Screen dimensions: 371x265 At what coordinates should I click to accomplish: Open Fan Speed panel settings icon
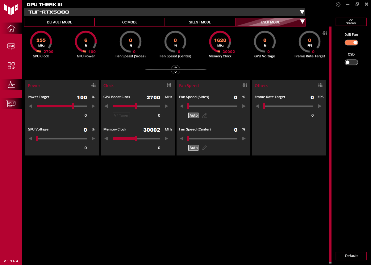(x=245, y=85)
